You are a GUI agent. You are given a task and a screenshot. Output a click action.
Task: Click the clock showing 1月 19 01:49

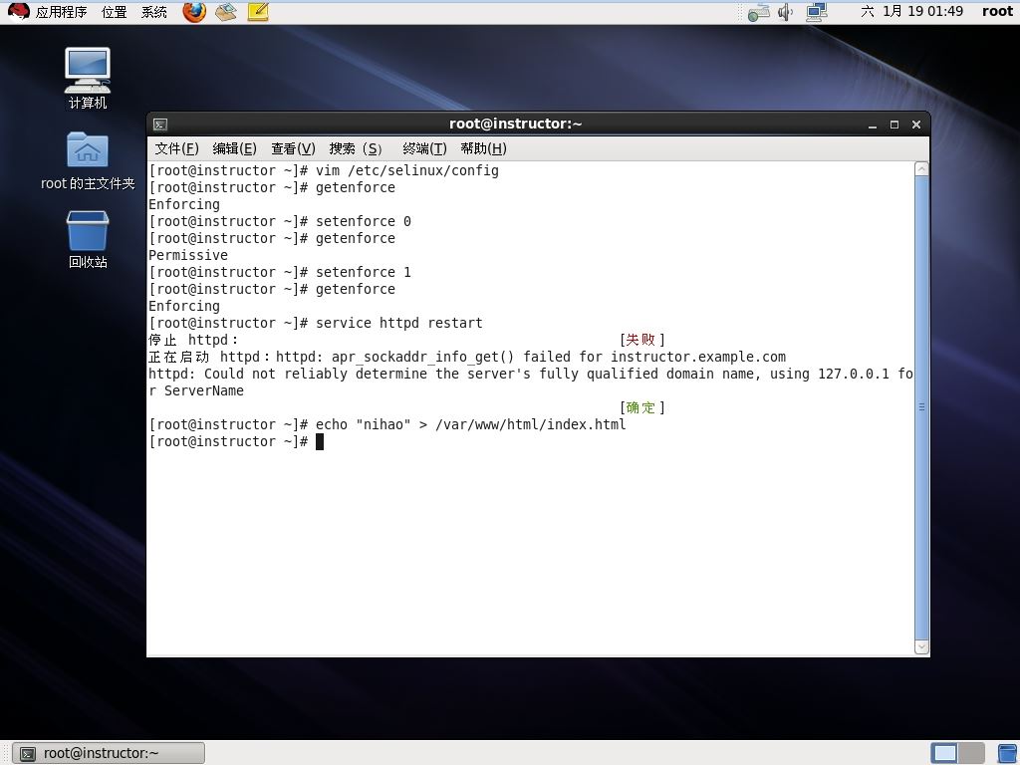(x=912, y=12)
